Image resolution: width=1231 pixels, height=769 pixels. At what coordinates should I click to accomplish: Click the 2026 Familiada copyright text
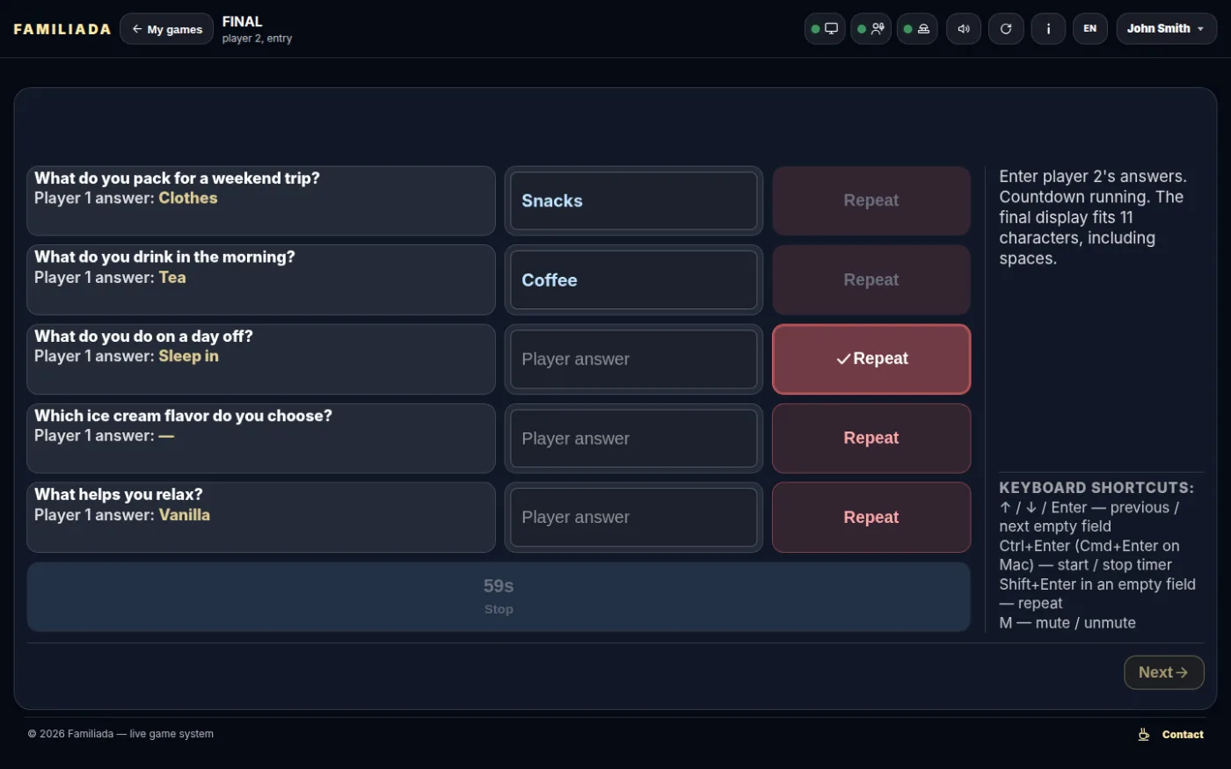click(120, 734)
